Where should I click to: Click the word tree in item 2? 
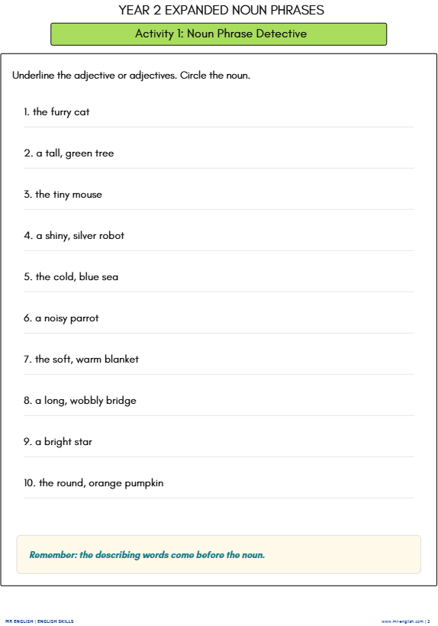click(105, 153)
